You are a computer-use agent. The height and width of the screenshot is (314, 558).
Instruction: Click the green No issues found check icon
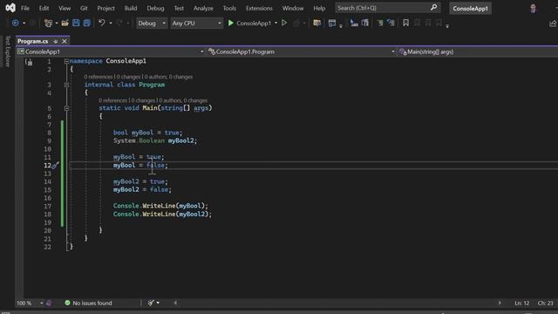pos(67,303)
